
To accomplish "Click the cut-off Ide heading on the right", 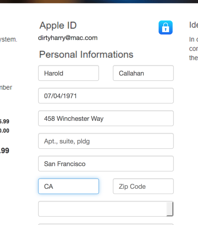I will (193, 25).
